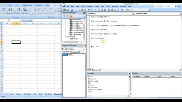The width and height of the screenshot is (182, 102).
Task: Save the project with the floppy disk icon
Action: click(72, 10)
